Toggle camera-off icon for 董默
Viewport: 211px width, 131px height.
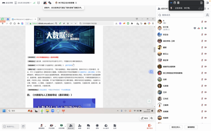pyautogui.click(x=206, y=47)
